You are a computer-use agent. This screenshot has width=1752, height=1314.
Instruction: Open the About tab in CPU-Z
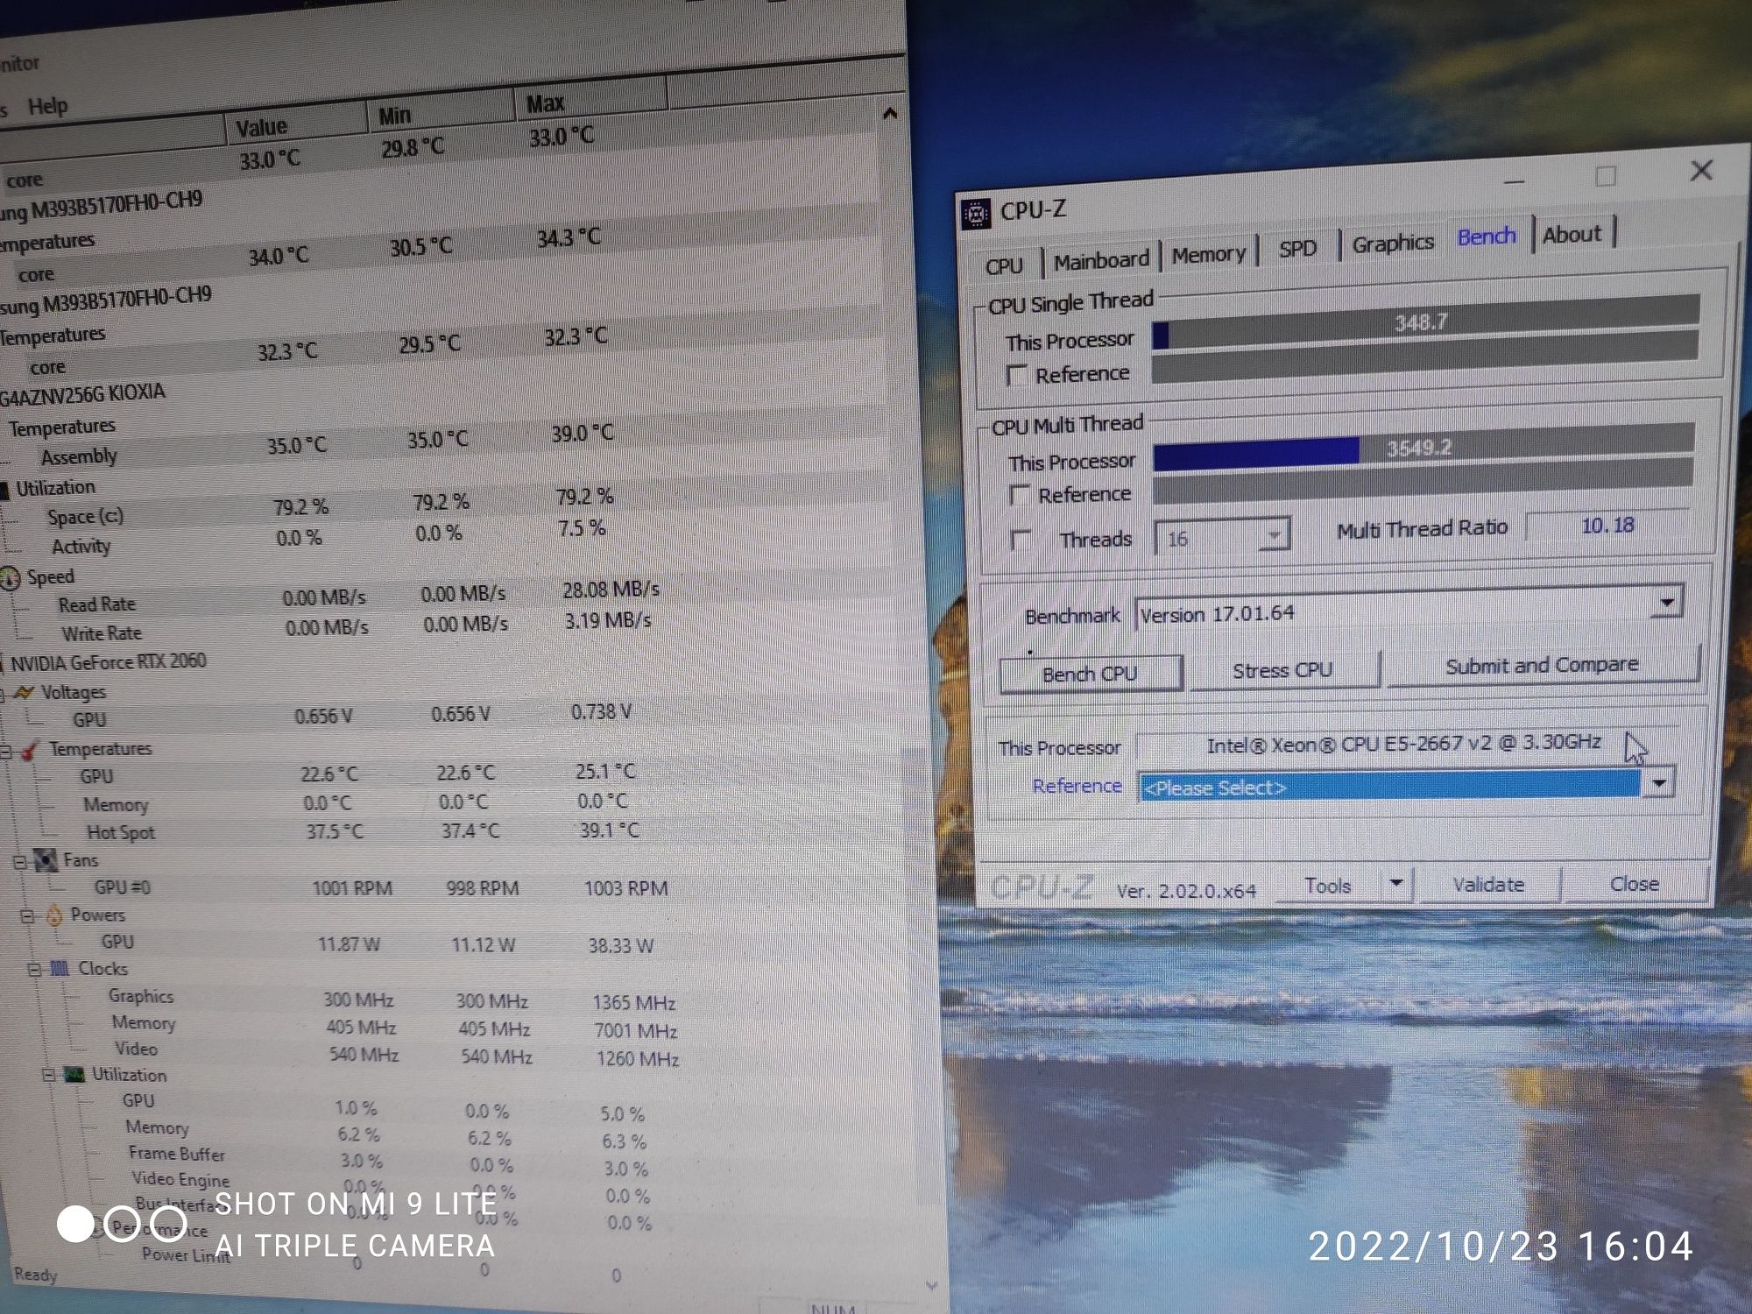pos(1572,234)
